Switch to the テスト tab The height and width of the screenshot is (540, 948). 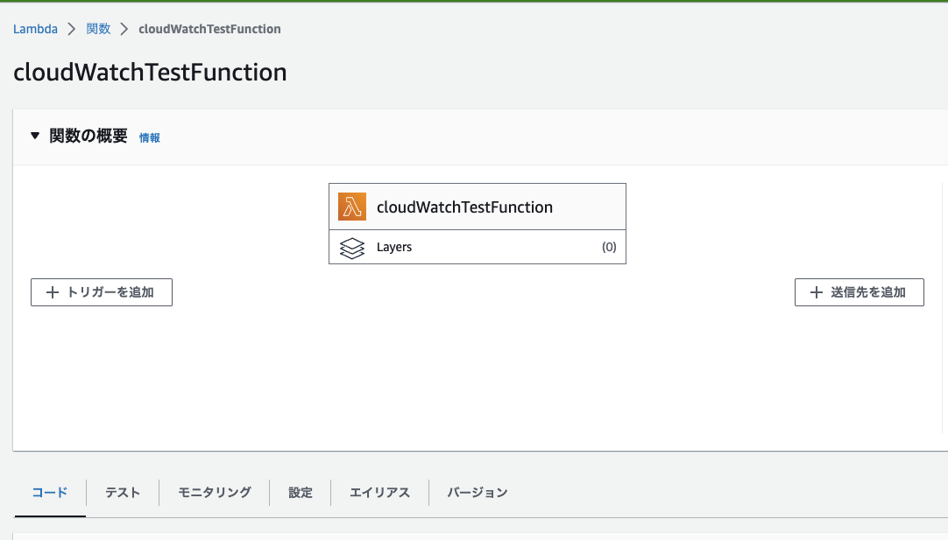tap(123, 492)
